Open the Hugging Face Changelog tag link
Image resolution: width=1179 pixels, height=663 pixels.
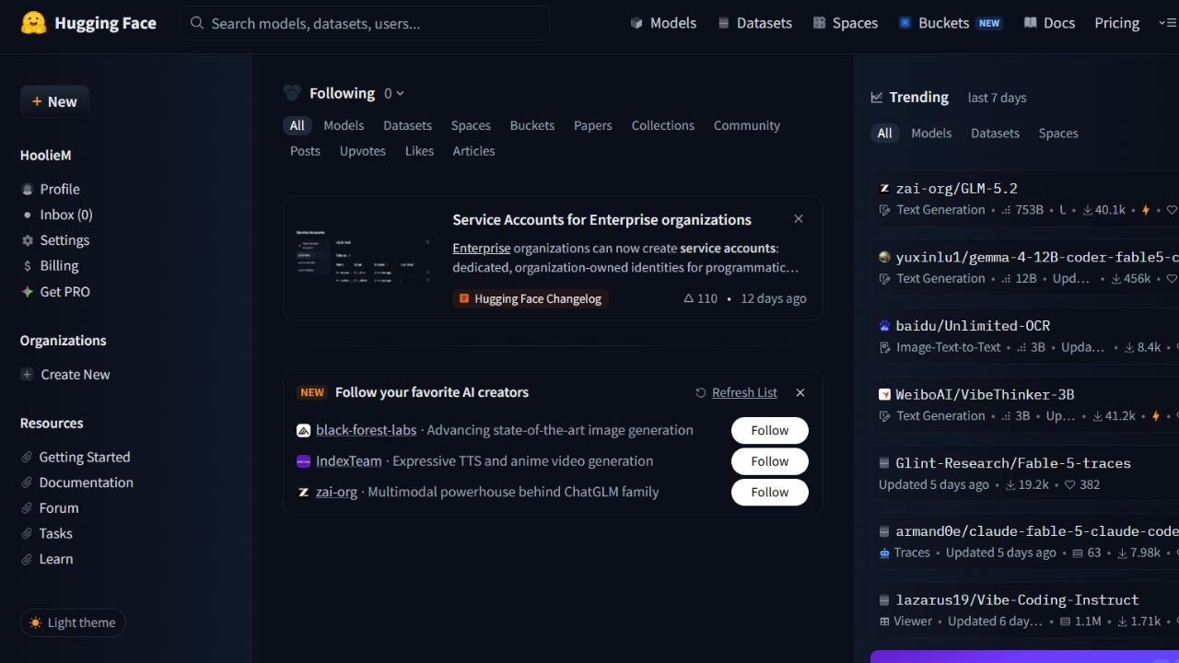531,298
